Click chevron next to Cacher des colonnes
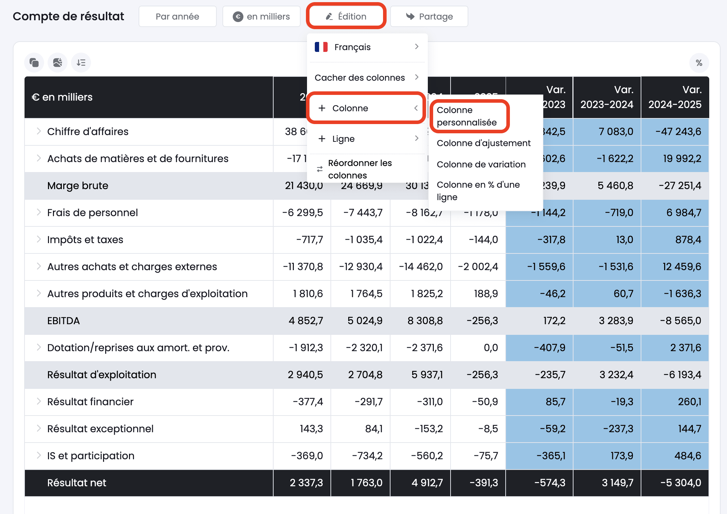The width and height of the screenshot is (727, 514). 416,77
